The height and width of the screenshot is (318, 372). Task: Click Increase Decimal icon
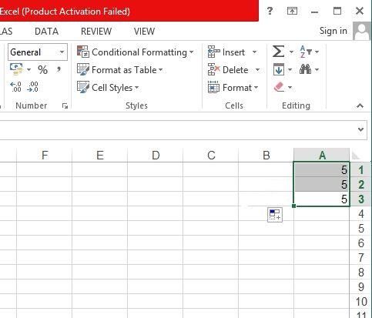click(x=15, y=87)
